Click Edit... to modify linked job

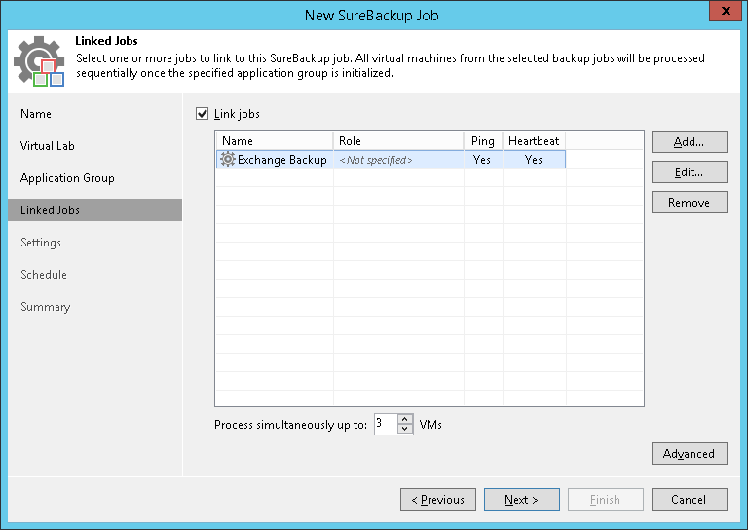coord(689,172)
